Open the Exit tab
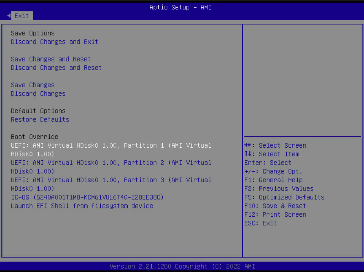Image resolution: width=364 pixels, height=272 pixels. (x=22, y=16)
